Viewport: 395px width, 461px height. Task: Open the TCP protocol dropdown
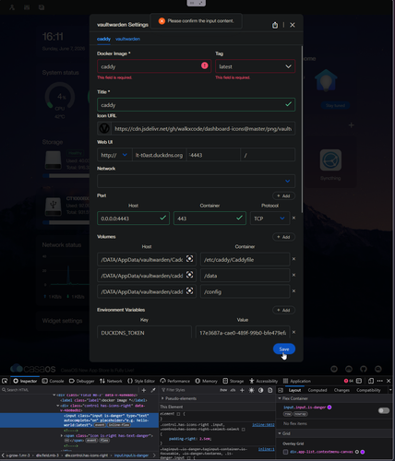click(269, 219)
